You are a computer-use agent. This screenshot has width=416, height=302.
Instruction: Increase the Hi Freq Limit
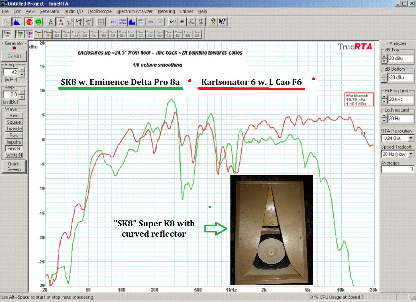(x=384, y=97)
